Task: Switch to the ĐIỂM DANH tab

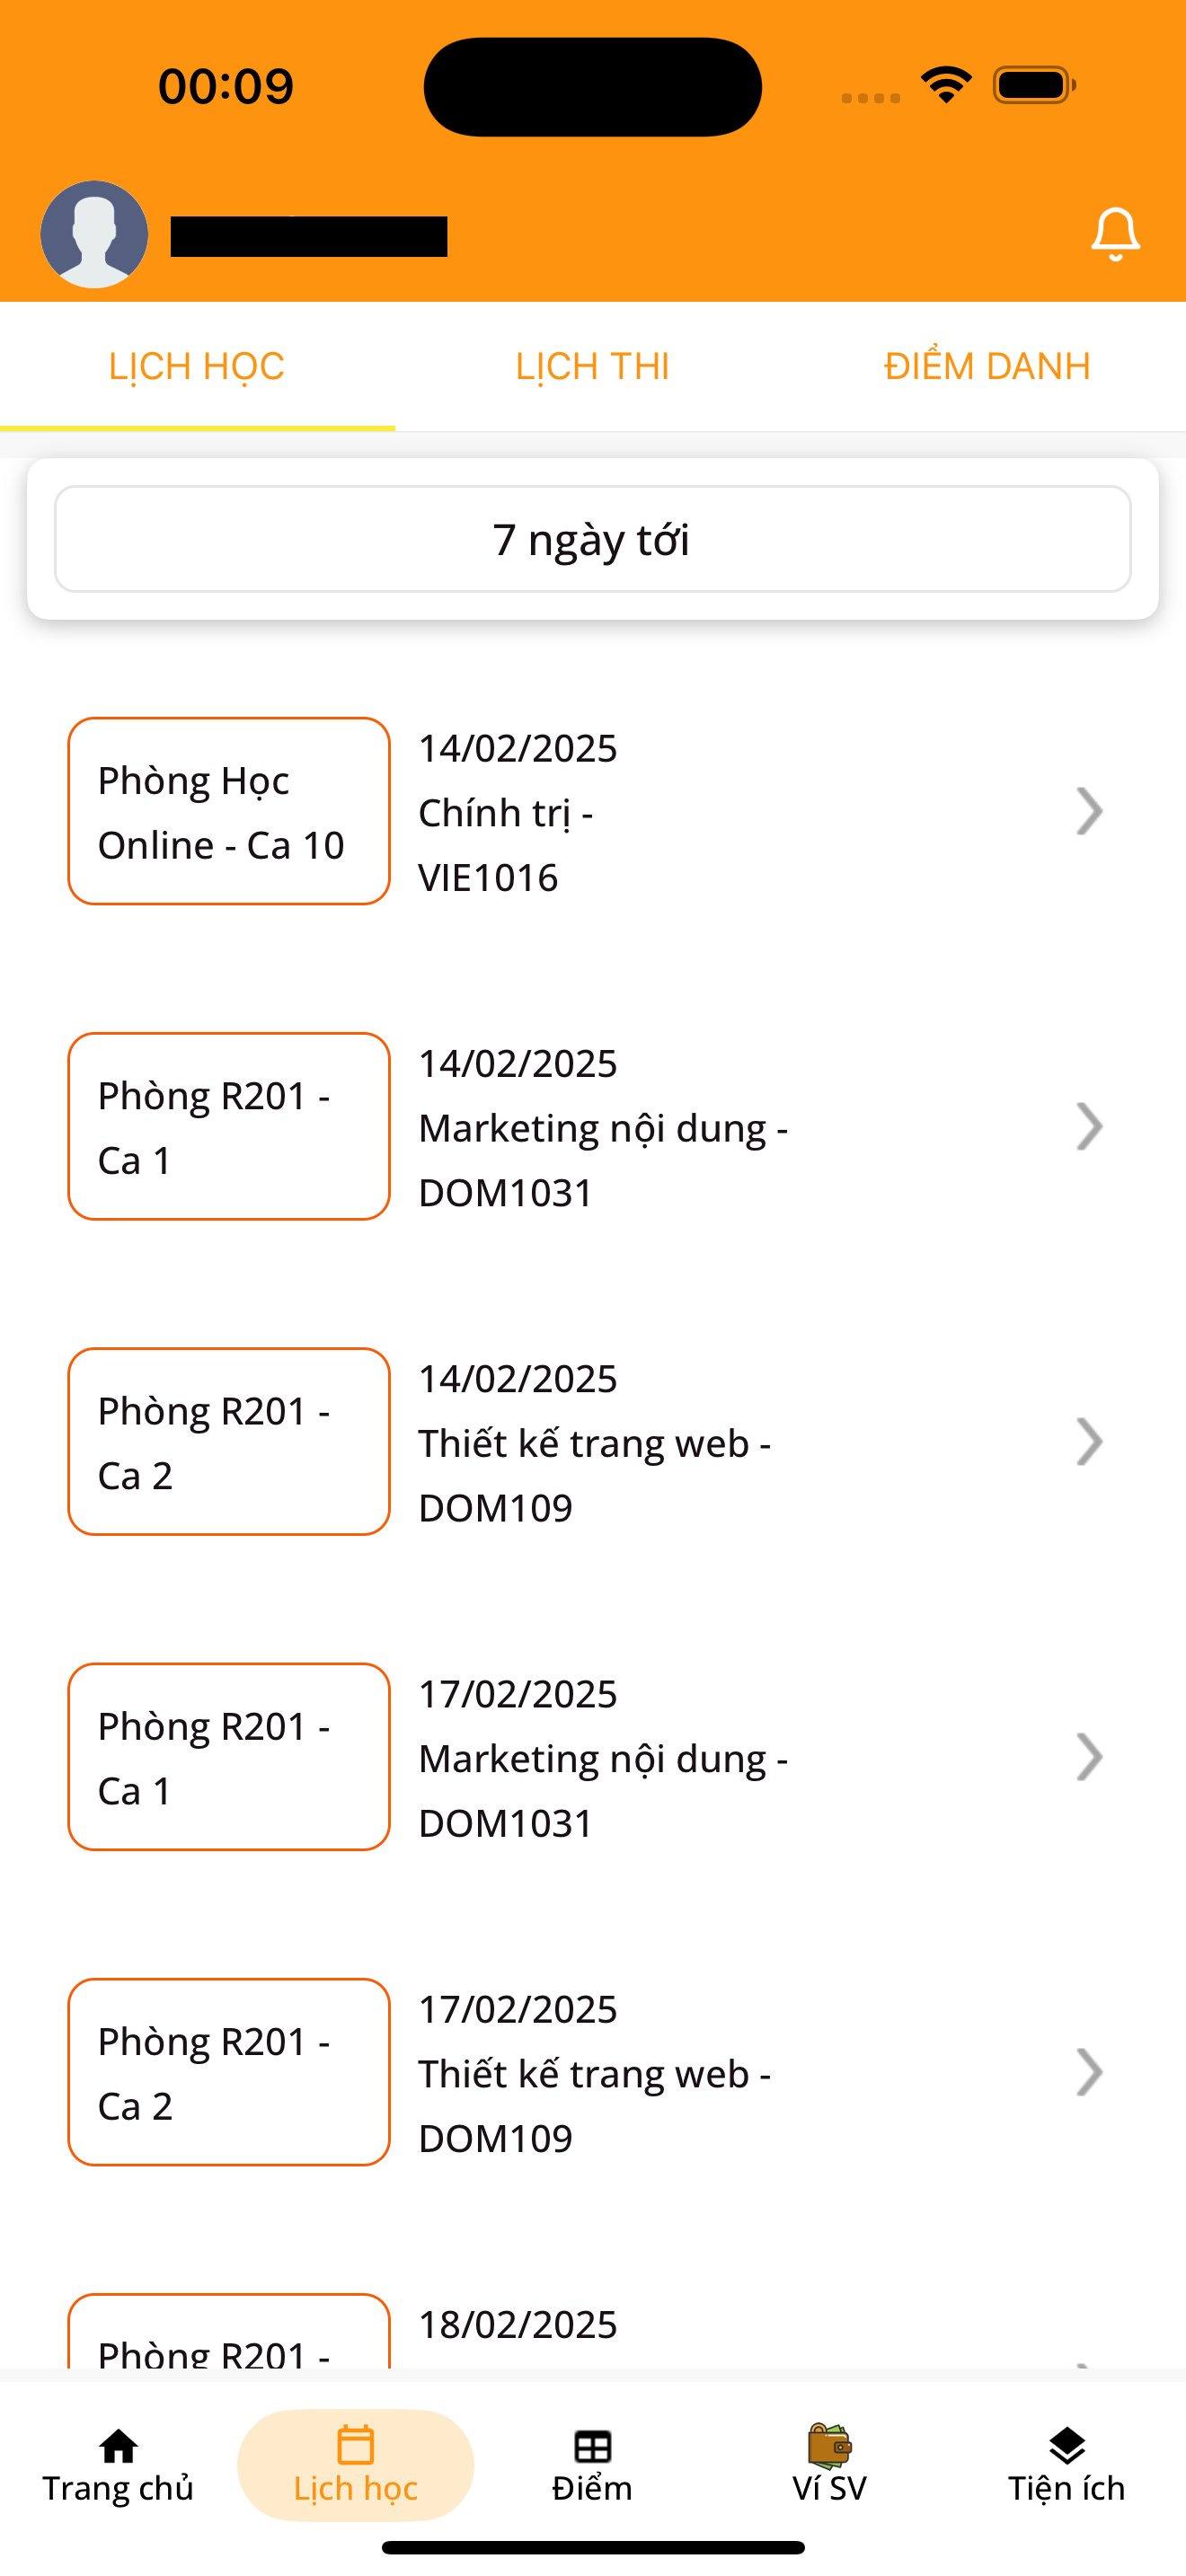Action: pos(987,366)
